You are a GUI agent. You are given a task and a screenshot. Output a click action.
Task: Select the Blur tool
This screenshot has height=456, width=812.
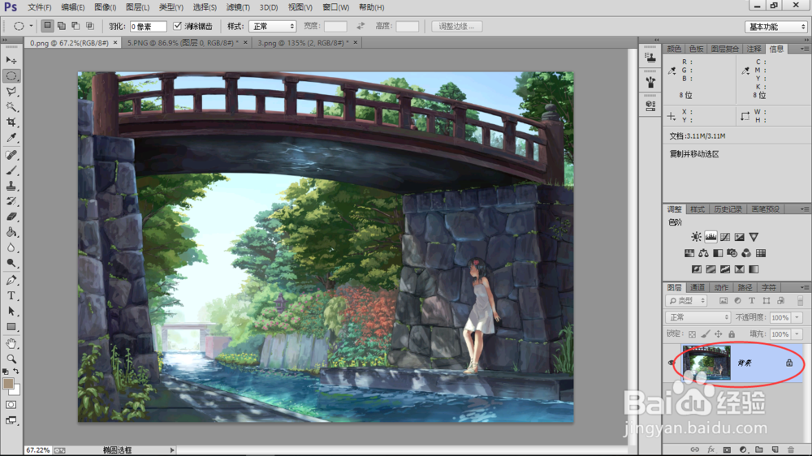pyautogui.click(x=11, y=248)
